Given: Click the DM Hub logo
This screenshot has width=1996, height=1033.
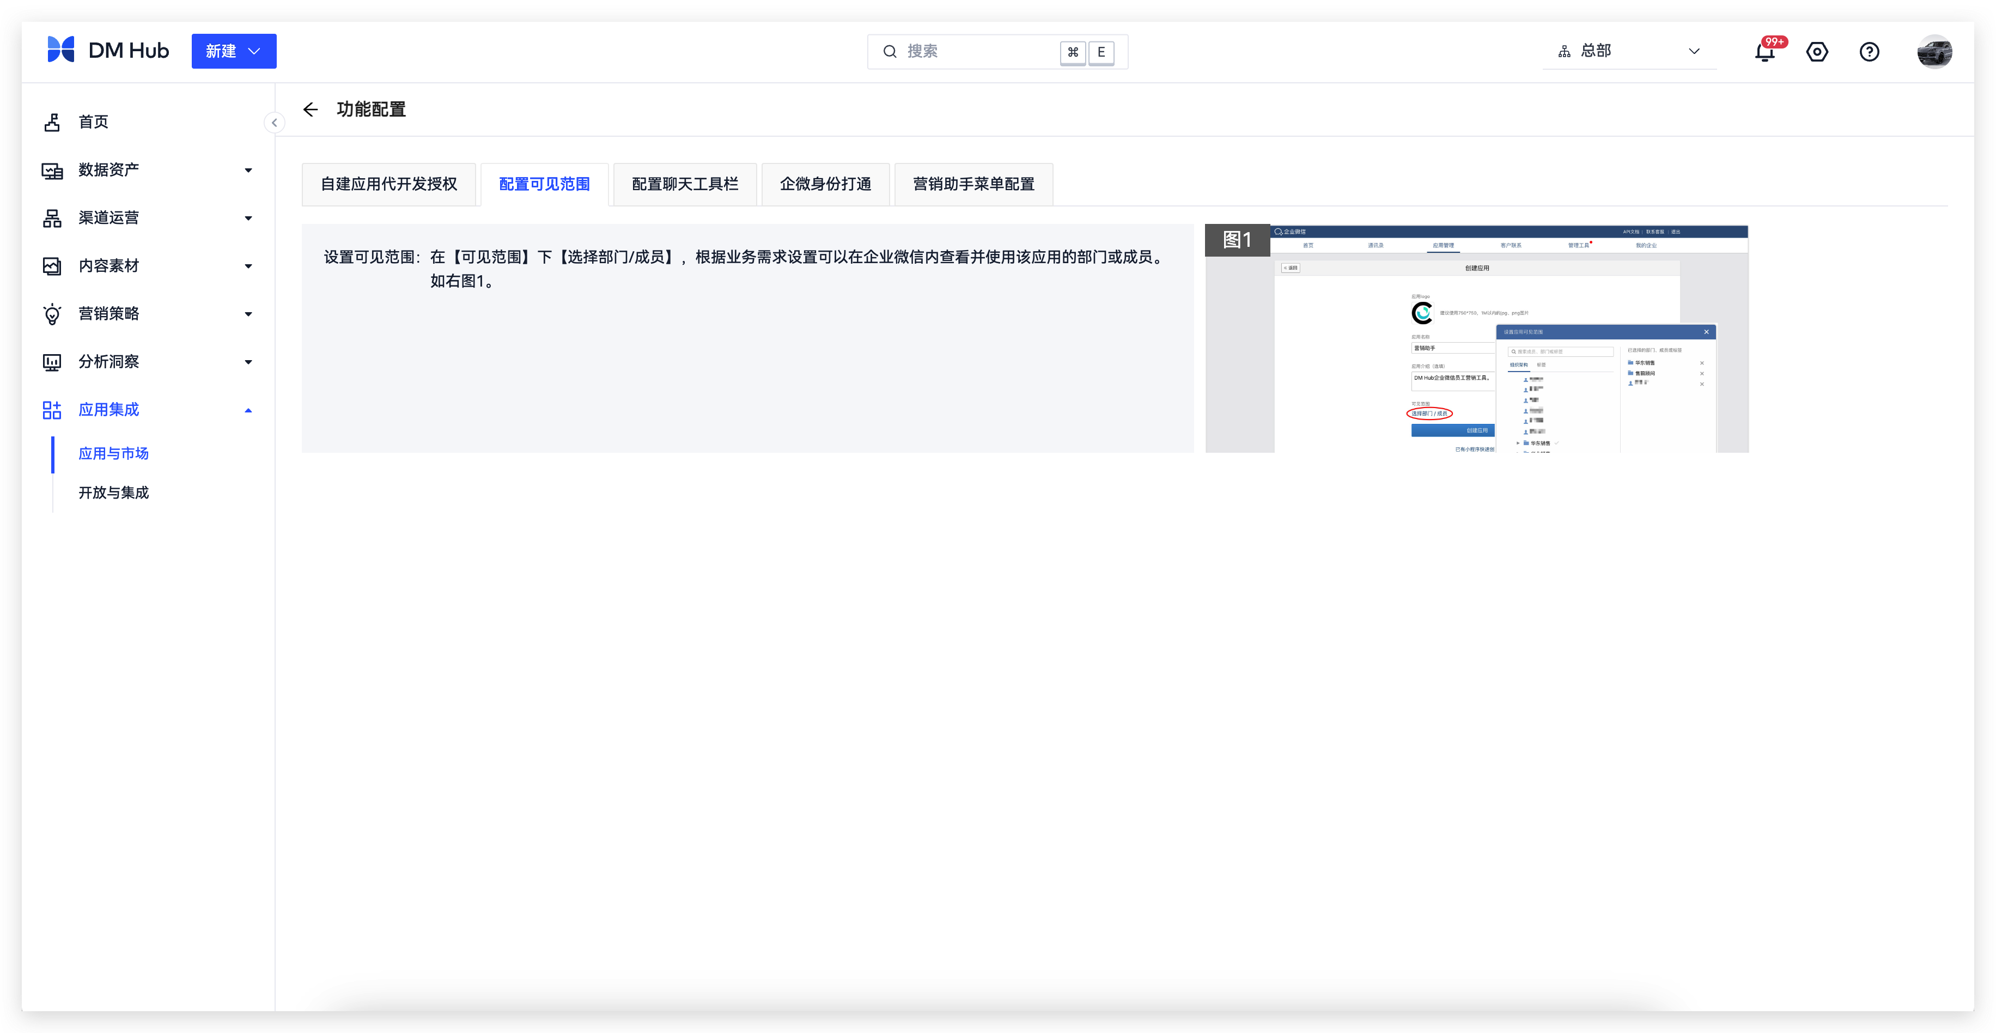Looking at the screenshot, I should (108, 50).
